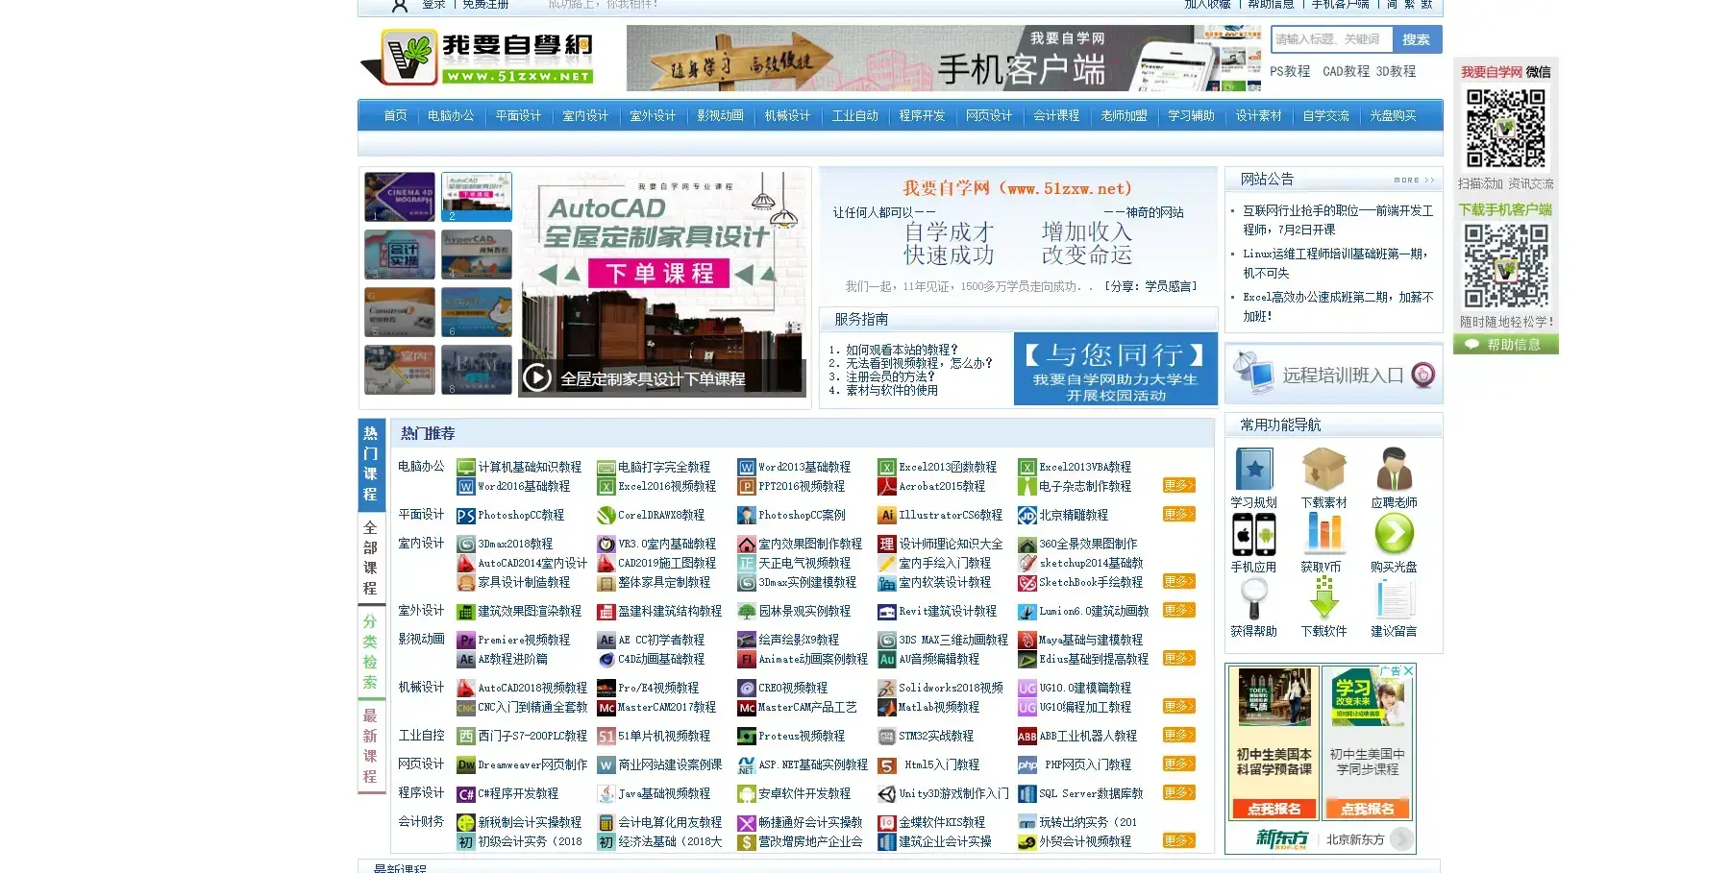Click the 下载素材 box icon
The height and width of the screenshot is (873, 1731).
tap(1323, 470)
